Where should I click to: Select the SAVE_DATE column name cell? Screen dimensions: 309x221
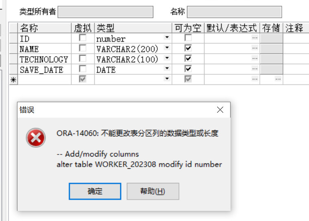[45, 69]
